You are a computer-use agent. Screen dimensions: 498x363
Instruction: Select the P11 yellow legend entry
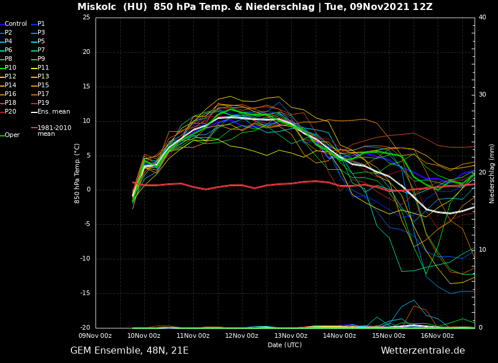pos(43,68)
